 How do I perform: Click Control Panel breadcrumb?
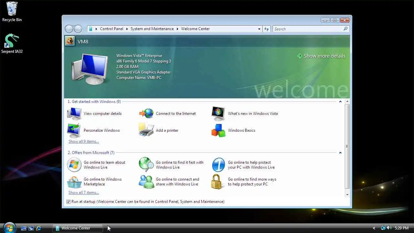coord(112,29)
